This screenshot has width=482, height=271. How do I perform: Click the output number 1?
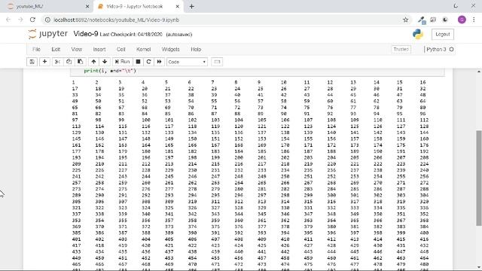pos(74,82)
